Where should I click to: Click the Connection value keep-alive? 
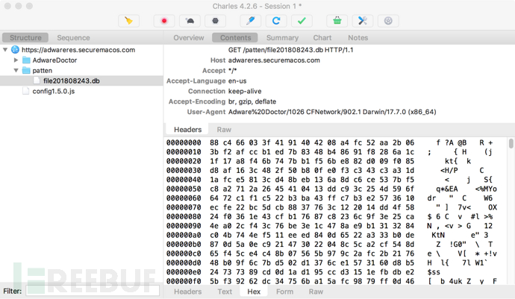pos(245,91)
